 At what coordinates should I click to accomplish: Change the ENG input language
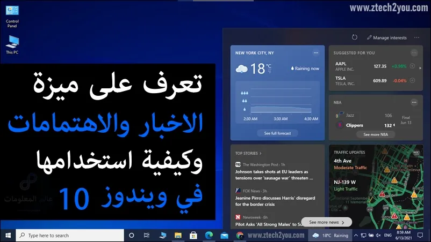[388, 235]
